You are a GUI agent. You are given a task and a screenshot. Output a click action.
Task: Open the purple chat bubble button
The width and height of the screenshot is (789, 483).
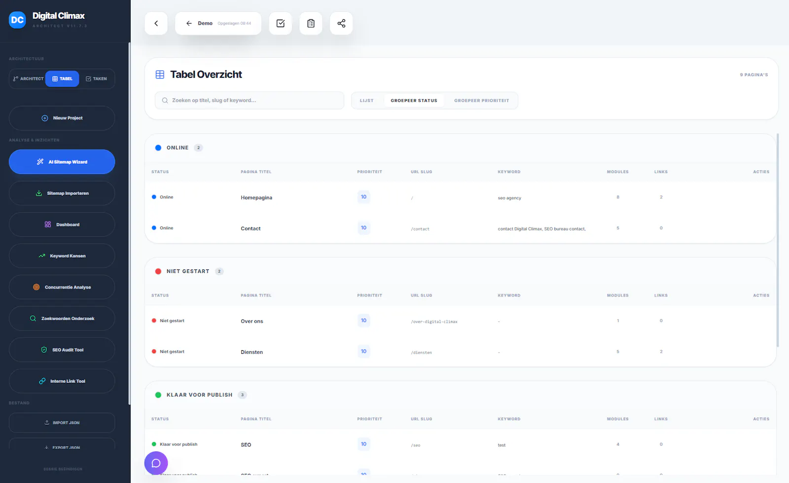(x=156, y=463)
